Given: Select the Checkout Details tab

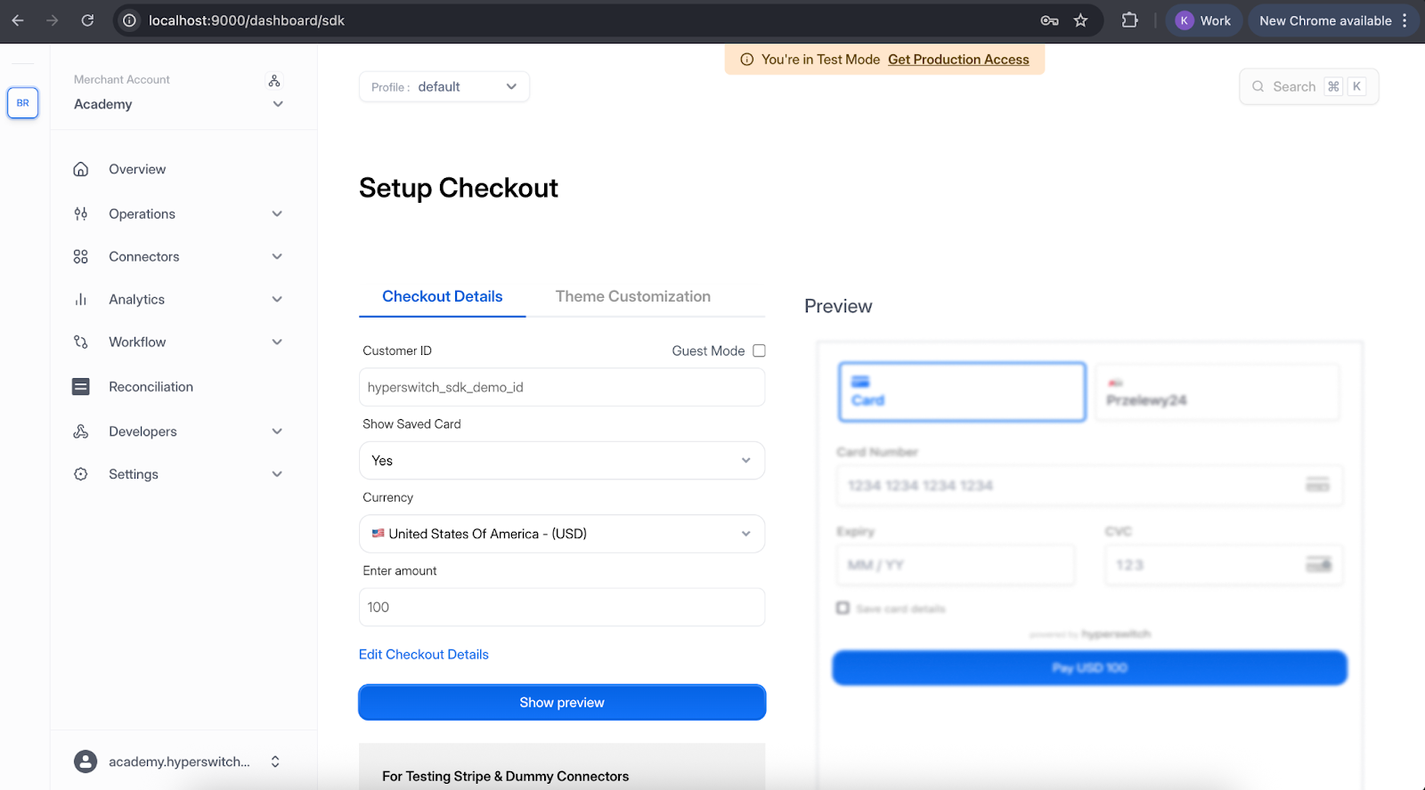Looking at the screenshot, I should [x=442, y=296].
